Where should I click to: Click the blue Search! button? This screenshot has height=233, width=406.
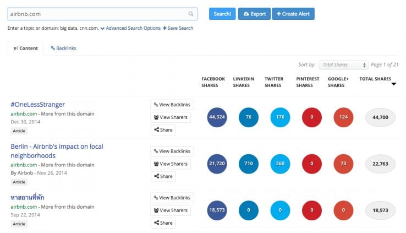click(222, 14)
